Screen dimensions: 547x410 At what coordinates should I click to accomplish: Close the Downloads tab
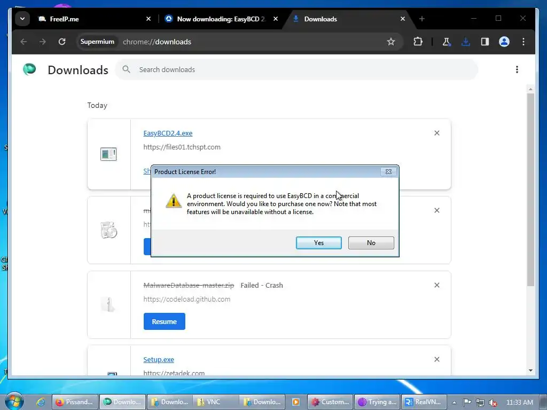pos(403,19)
